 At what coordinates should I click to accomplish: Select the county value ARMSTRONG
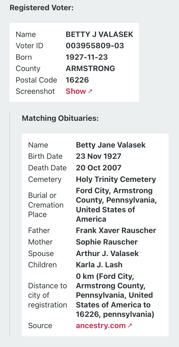90,68
